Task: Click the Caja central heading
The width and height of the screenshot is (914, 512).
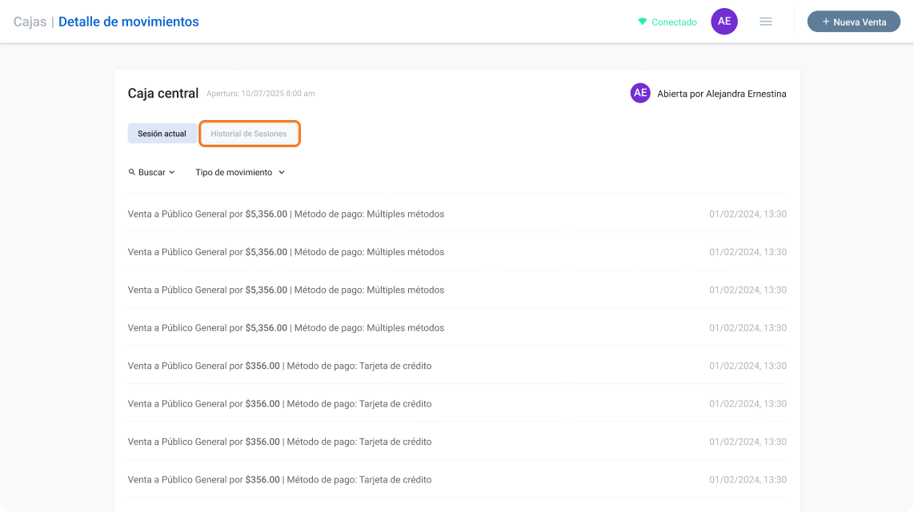Action: (x=163, y=93)
